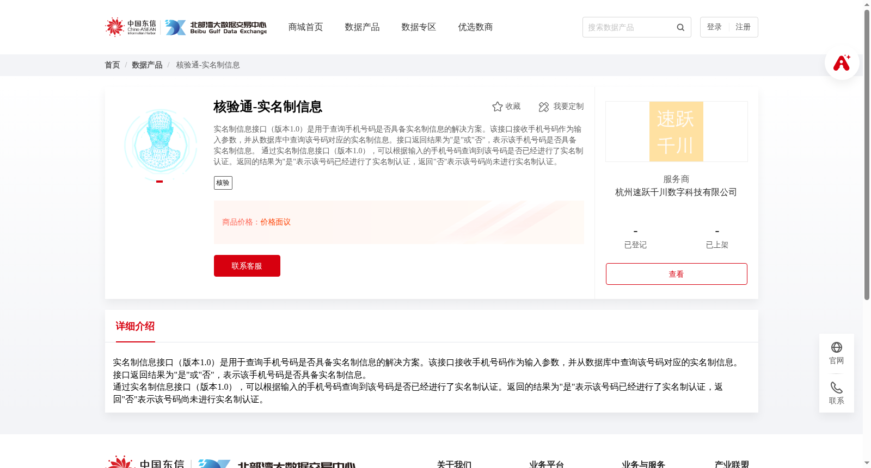Viewport: 871px width, 468px height.
Task: Click the 核验 tag label
Action: (223, 183)
